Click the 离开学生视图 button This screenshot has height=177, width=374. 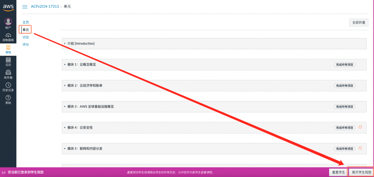(361, 172)
